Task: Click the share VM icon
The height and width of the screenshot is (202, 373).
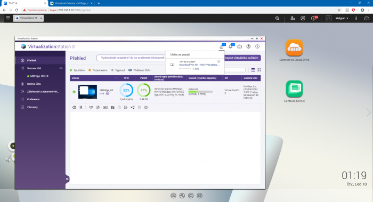Action: click(x=133, y=107)
